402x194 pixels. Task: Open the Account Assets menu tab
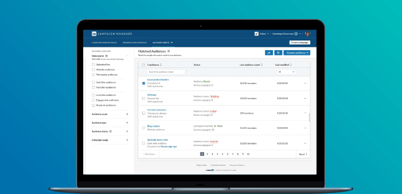163,43
